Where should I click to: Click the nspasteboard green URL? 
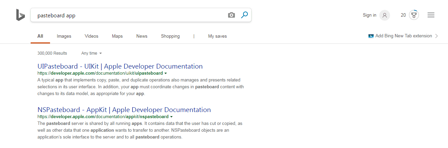coord(103,117)
